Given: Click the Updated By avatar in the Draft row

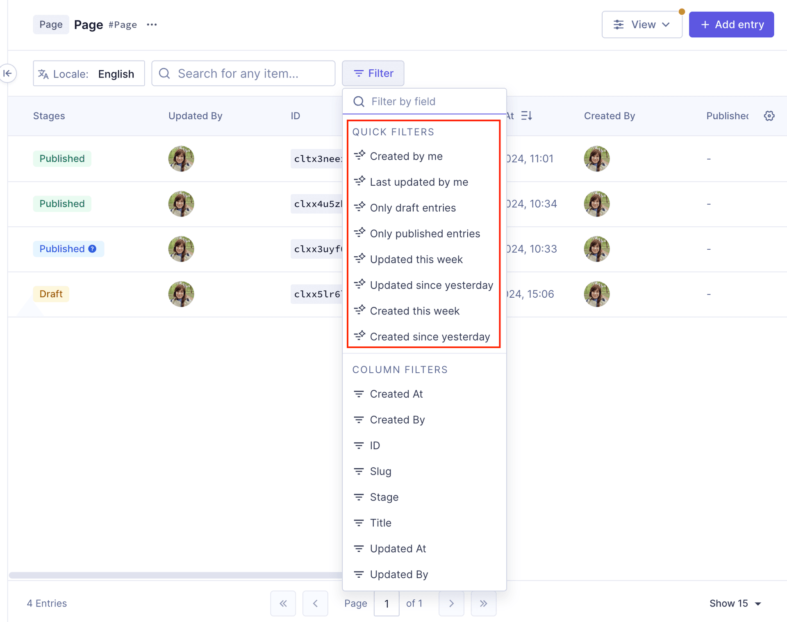Looking at the screenshot, I should pos(181,294).
